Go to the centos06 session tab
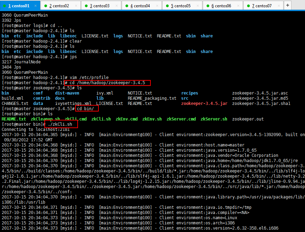305x232 pixels. (x=221, y=6)
